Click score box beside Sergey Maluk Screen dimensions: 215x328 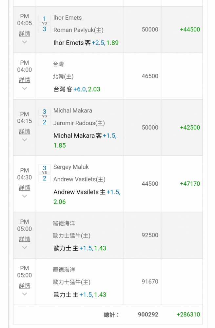click(45, 173)
